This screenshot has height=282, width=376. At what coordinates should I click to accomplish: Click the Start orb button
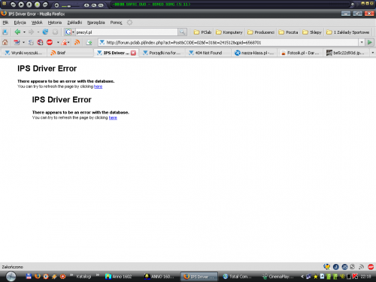click(11, 276)
